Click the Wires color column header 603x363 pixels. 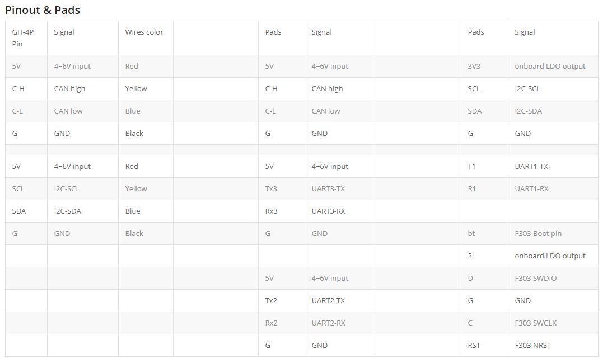146,38
